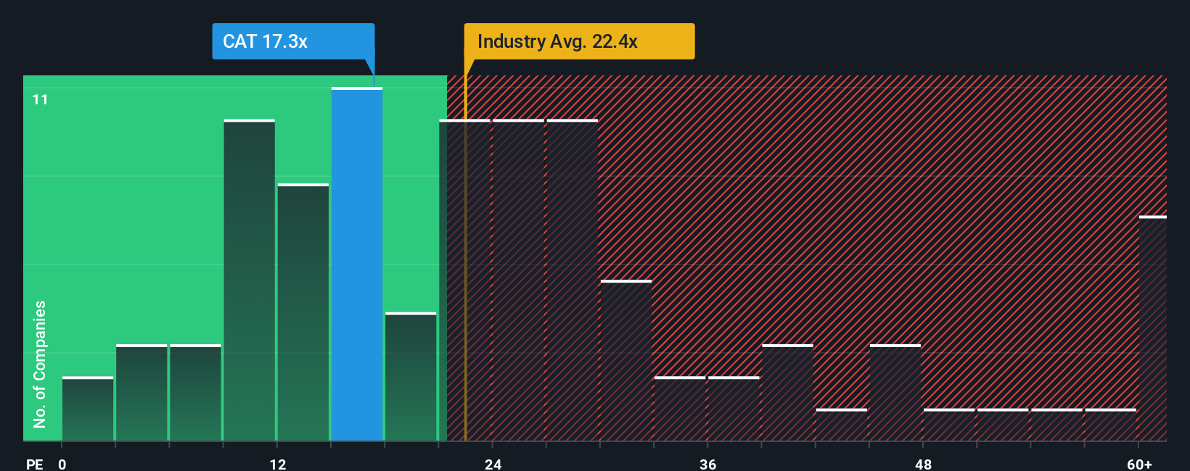Select the first shortest bar at PE 0
Screen dimensions: 1190x471
point(88,409)
